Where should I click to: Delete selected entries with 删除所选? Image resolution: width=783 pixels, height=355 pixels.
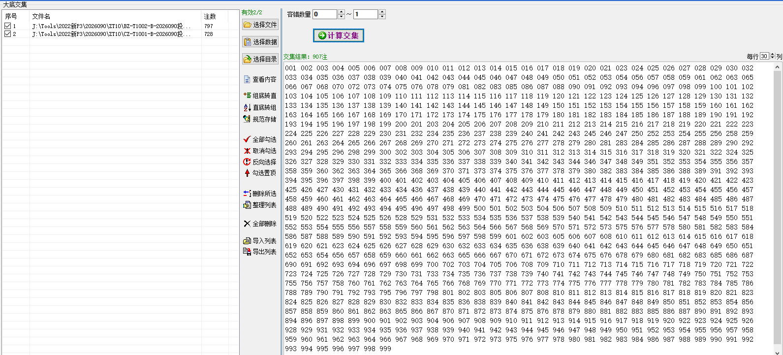[x=260, y=194]
